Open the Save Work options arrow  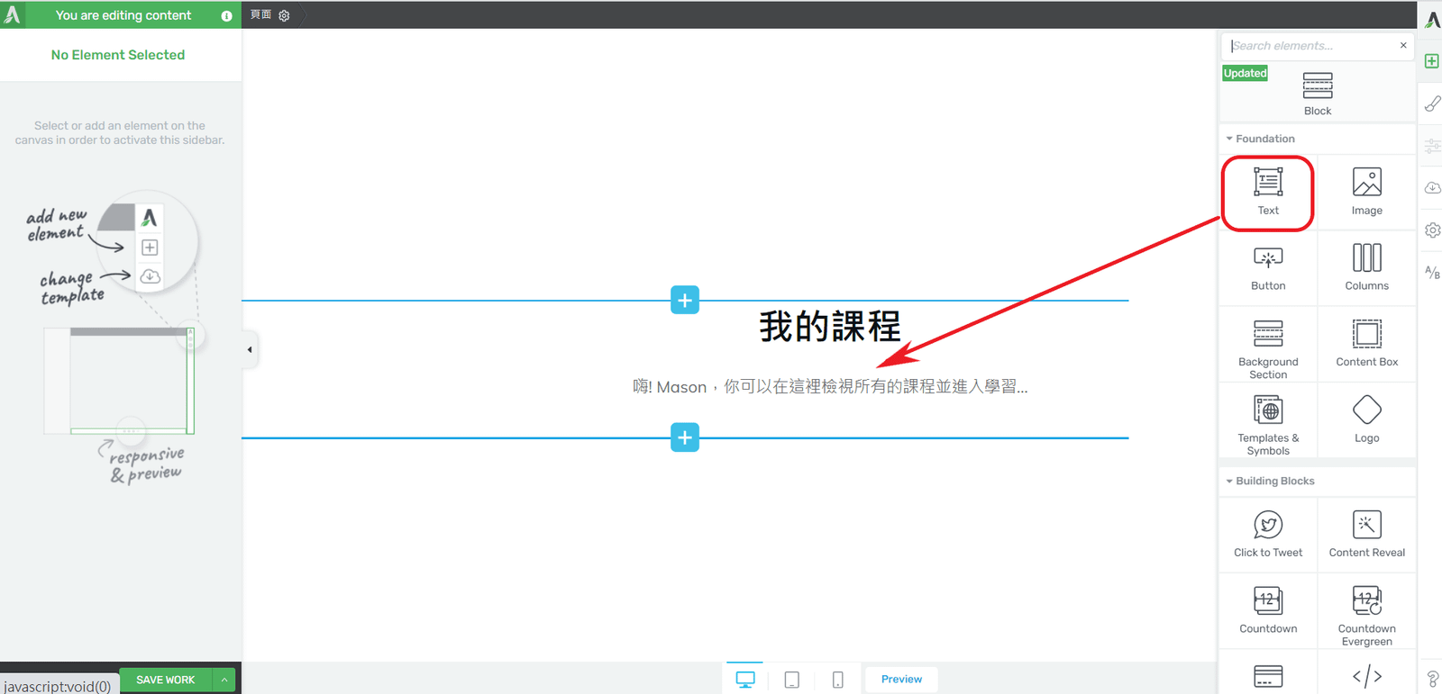click(x=224, y=680)
